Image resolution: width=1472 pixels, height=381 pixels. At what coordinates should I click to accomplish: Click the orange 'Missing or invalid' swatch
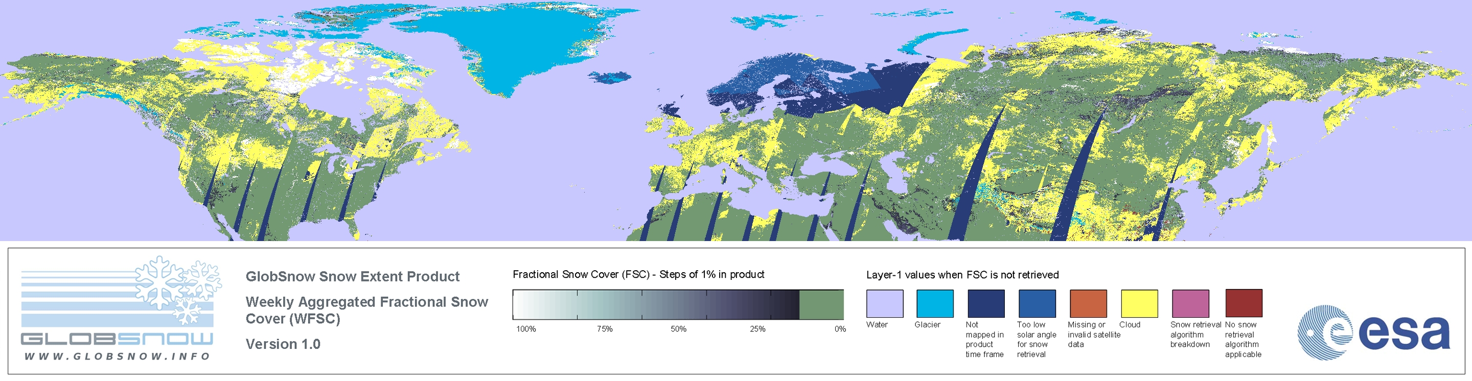click(1088, 303)
